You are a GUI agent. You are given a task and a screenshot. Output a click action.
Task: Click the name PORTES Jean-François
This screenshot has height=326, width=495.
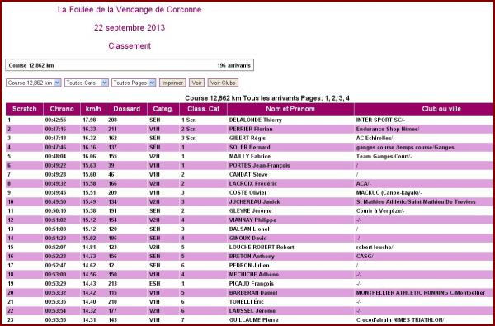260,166
